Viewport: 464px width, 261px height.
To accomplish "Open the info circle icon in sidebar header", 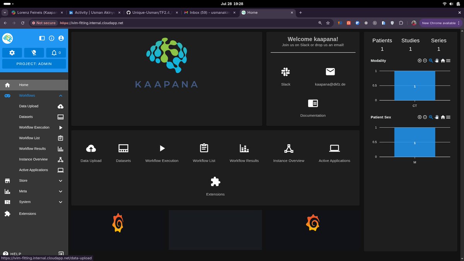I will point(51,38).
